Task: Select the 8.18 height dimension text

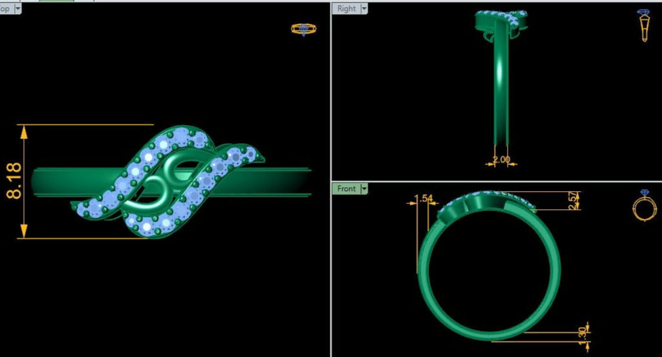Action: [14, 181]
